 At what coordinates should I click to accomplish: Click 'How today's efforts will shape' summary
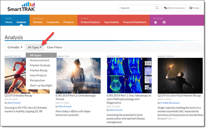point(73,113)
